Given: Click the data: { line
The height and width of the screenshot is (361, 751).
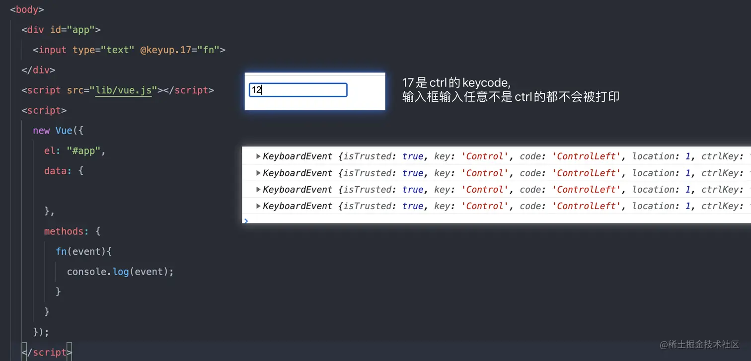Looking at the screenshot, I should [64, 171].
